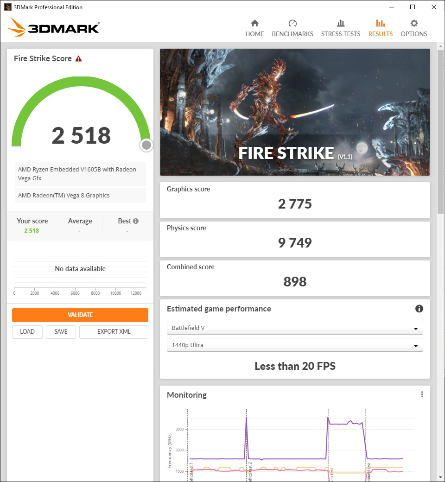The image size is (445, 482).
Task: Click the AMD Ryzen Embedded V1605B label
Action: pos(80,174)
